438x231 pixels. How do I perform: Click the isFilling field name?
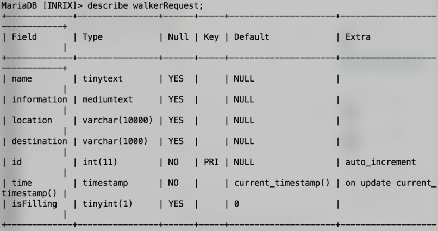34,204
